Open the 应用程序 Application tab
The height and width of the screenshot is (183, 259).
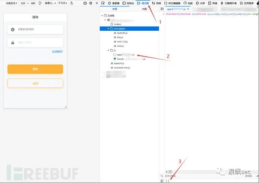point(247,3)
